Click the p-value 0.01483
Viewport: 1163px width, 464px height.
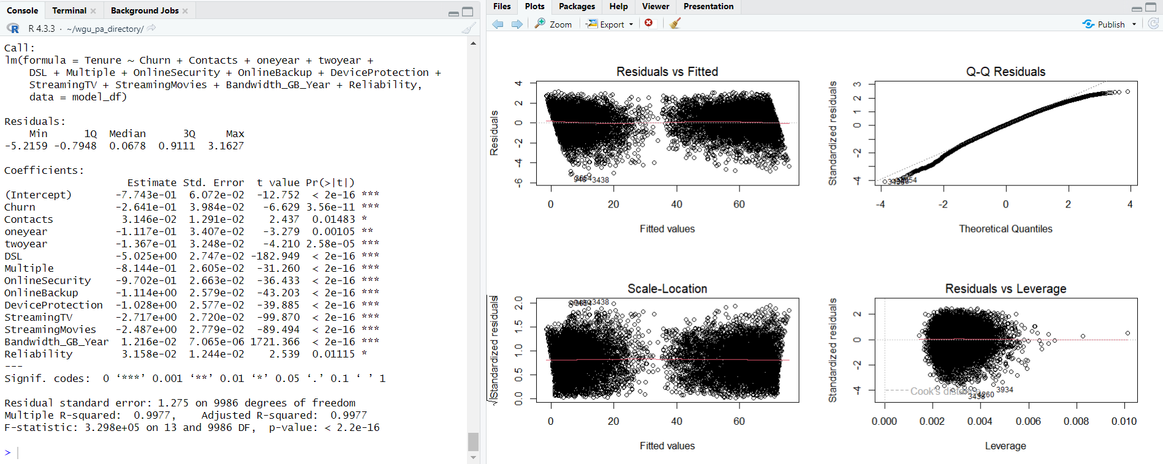(334, 219)
